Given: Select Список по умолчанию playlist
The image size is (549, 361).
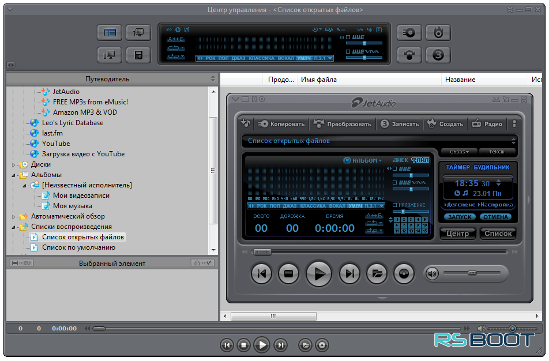Looking at the screenshot, I should 78,247.
